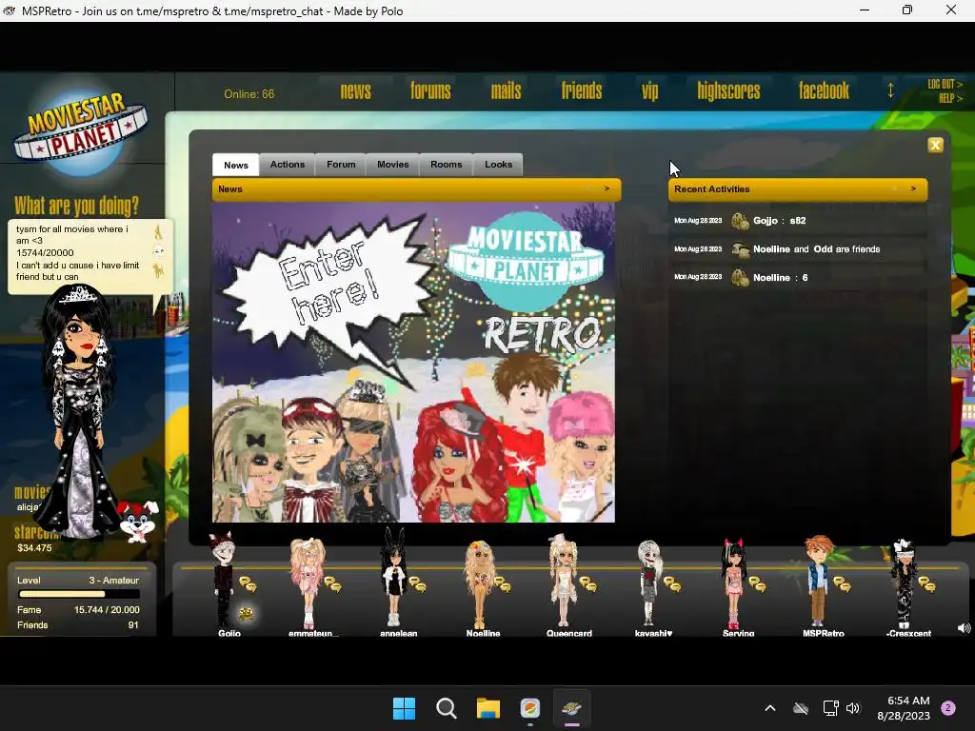Select emmateun_'s avatar in the friends bar
This screenshot has height=731, width=975.
pos(308,583)
